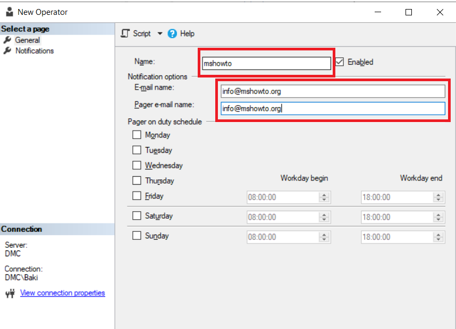Click the connection properties icon
456x329 pixels.
pos(10,293)
